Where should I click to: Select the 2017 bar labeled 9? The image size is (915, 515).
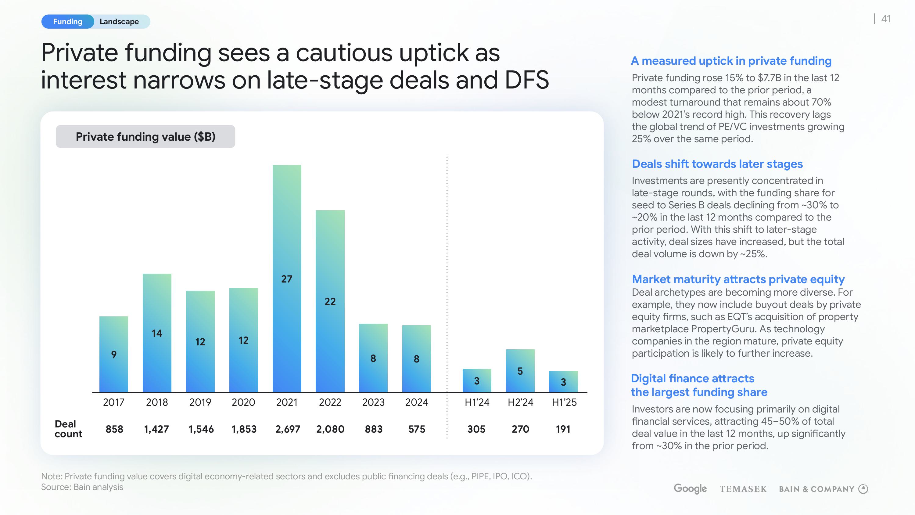pos(114,354)
